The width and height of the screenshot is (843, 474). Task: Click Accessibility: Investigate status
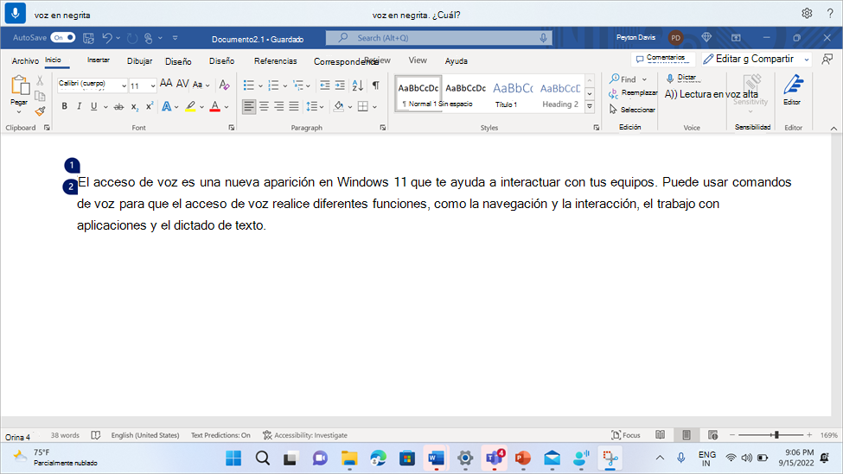[305, 435]
